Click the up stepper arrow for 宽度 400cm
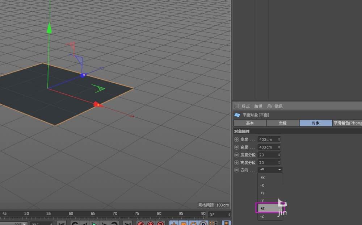The height and width of the screenshot is (225, 362). 279,138
